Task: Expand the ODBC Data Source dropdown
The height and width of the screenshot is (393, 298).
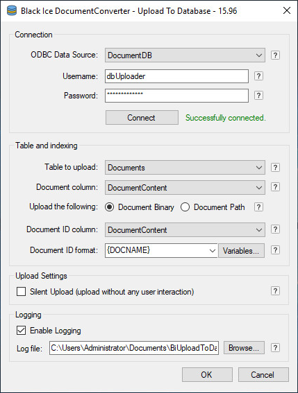Action: click(x=185, y=55)
